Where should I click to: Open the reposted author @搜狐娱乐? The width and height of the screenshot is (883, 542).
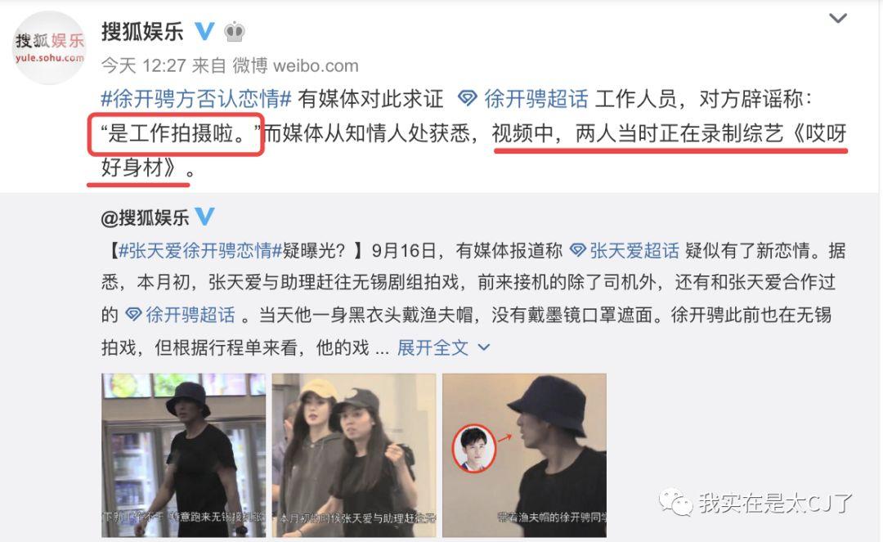[145, 217]
